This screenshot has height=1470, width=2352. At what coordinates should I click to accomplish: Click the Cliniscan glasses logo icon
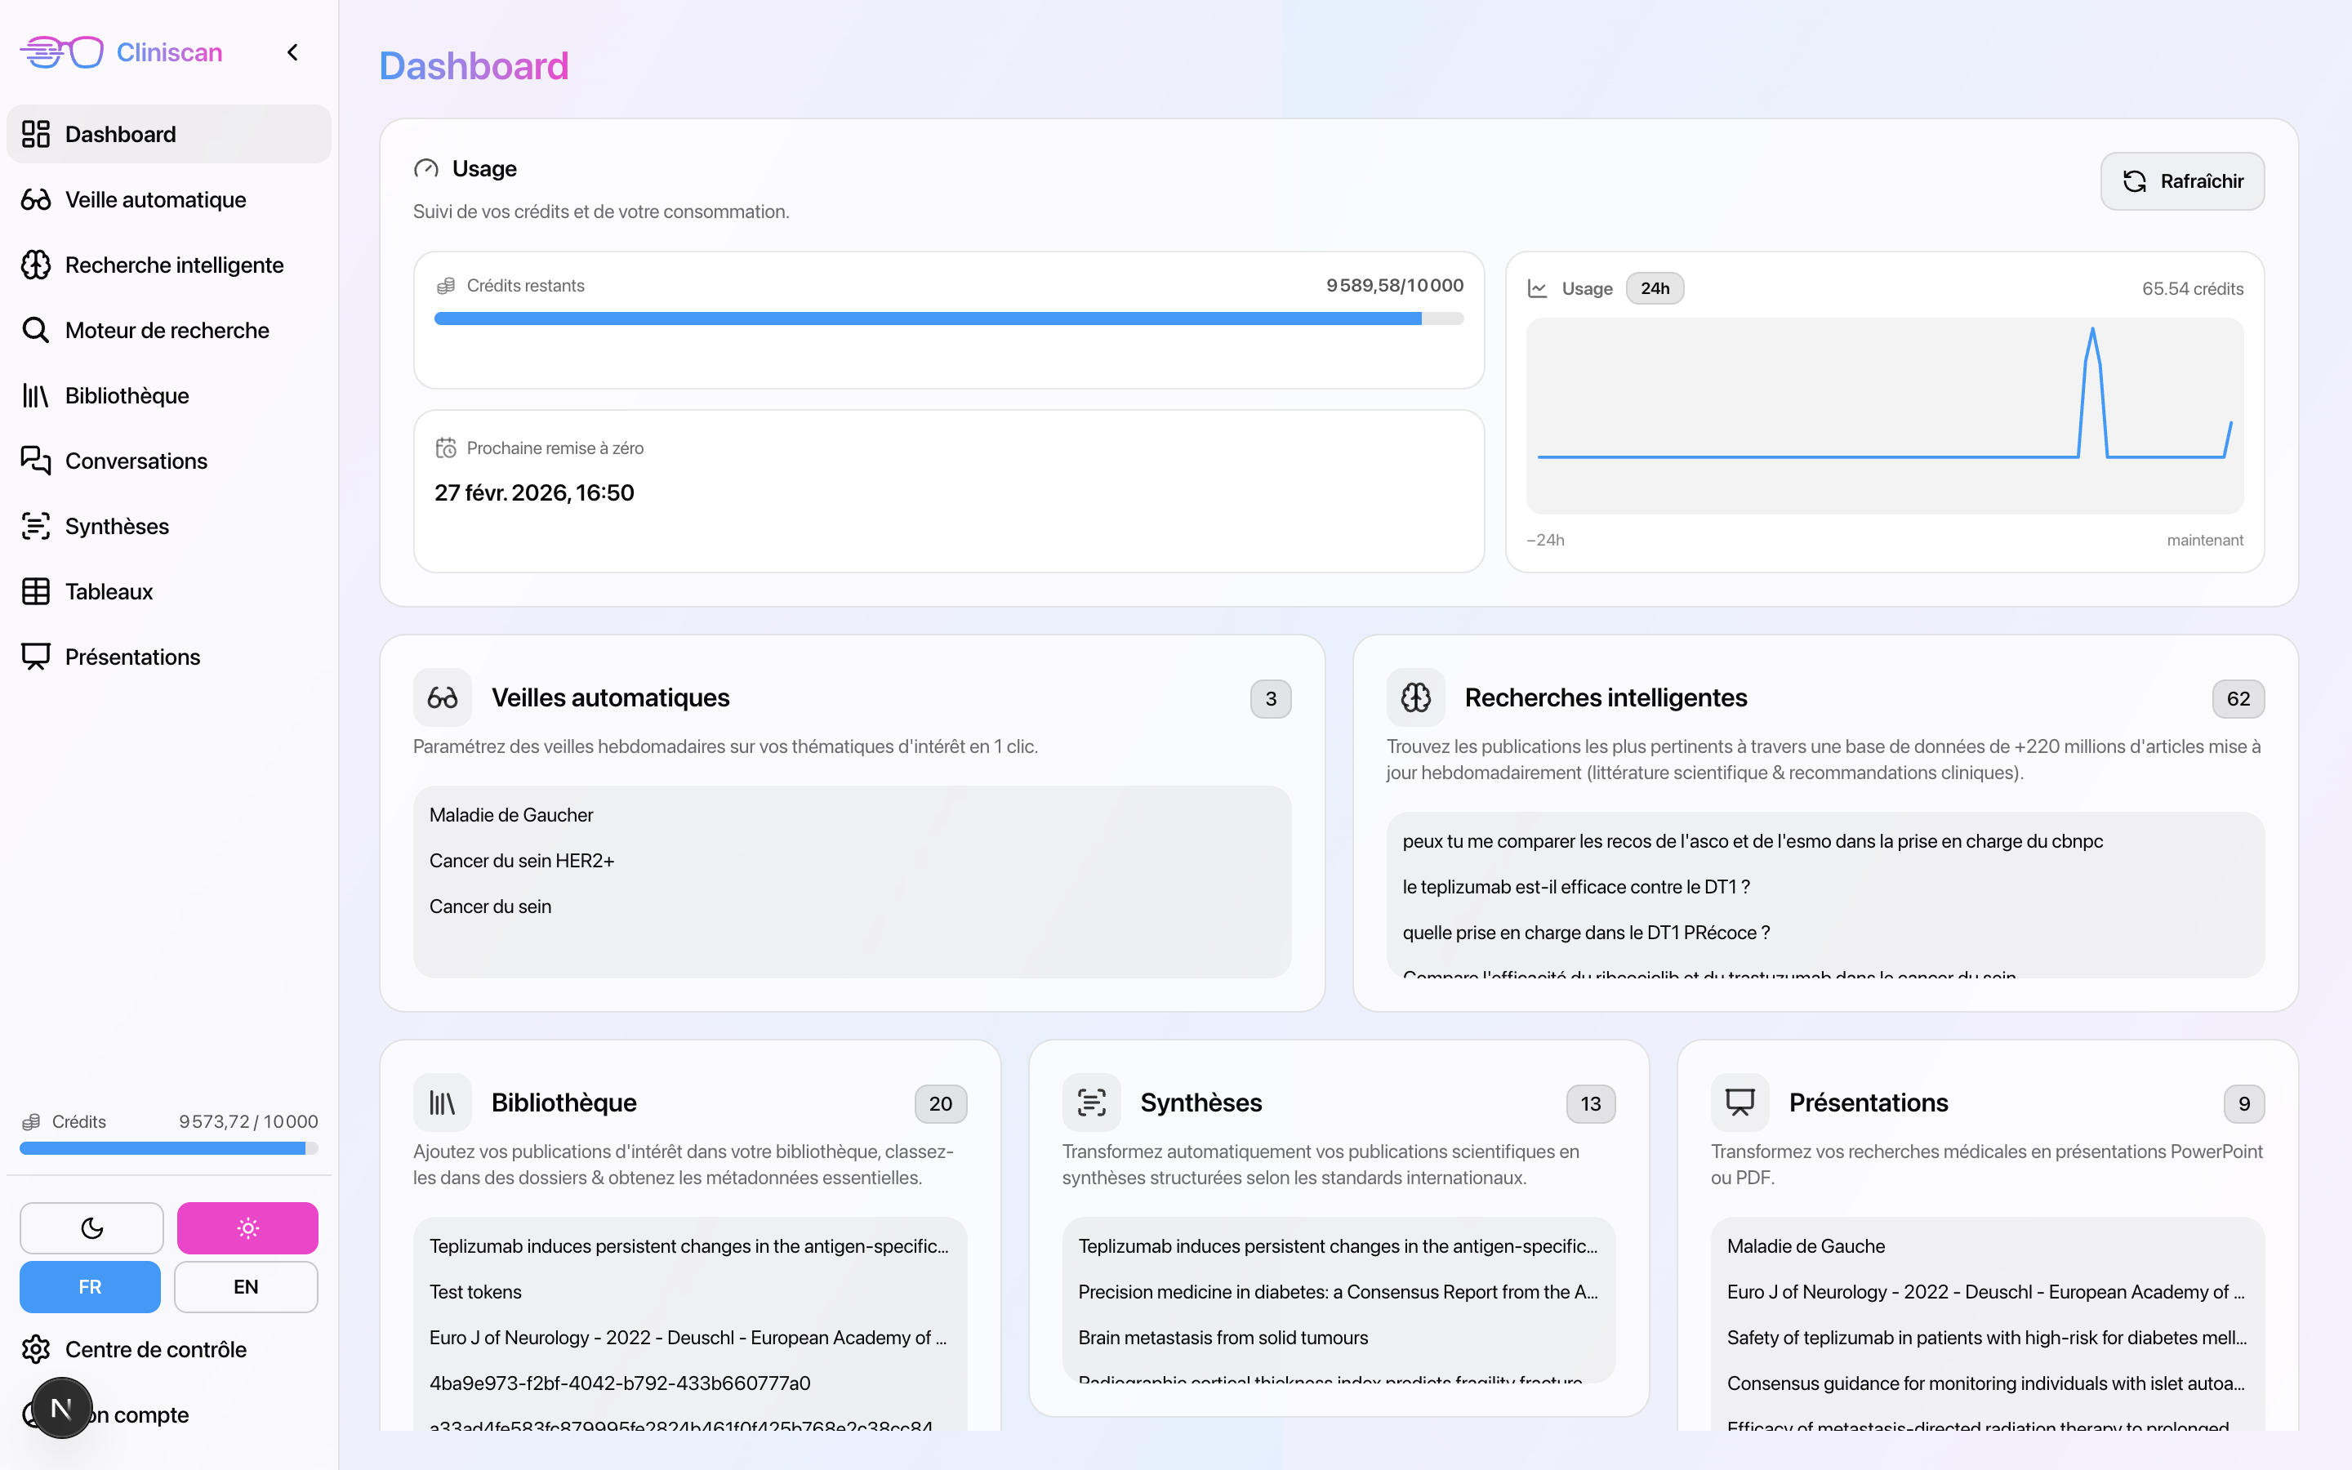(x=62, y=51)
